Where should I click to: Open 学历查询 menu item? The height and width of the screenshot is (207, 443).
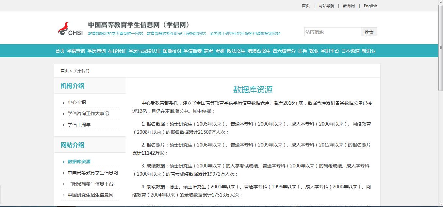coord(96,51)
